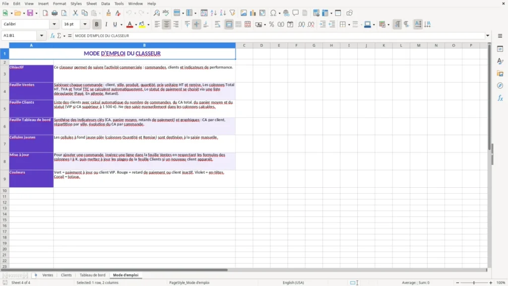Open the Tools menu
The height and width of the screenshot is (286, 508).
119,3
